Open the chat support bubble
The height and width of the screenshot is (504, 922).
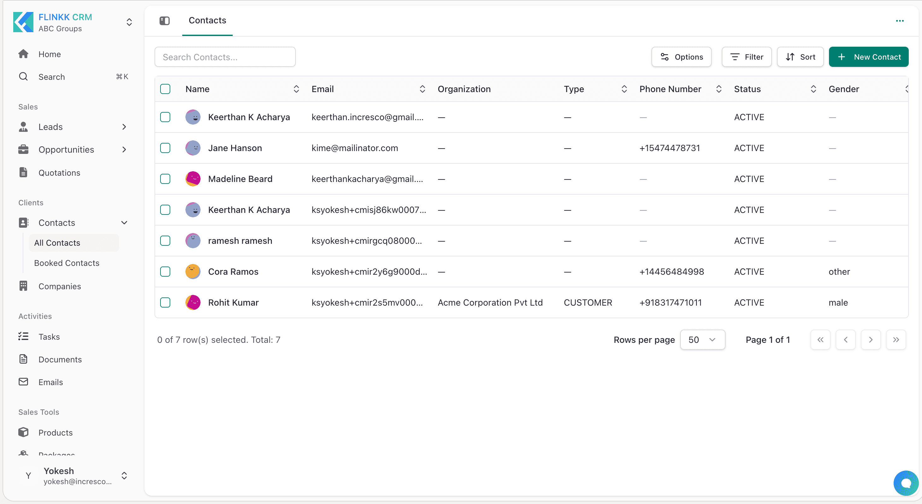[x=906, y=483]
